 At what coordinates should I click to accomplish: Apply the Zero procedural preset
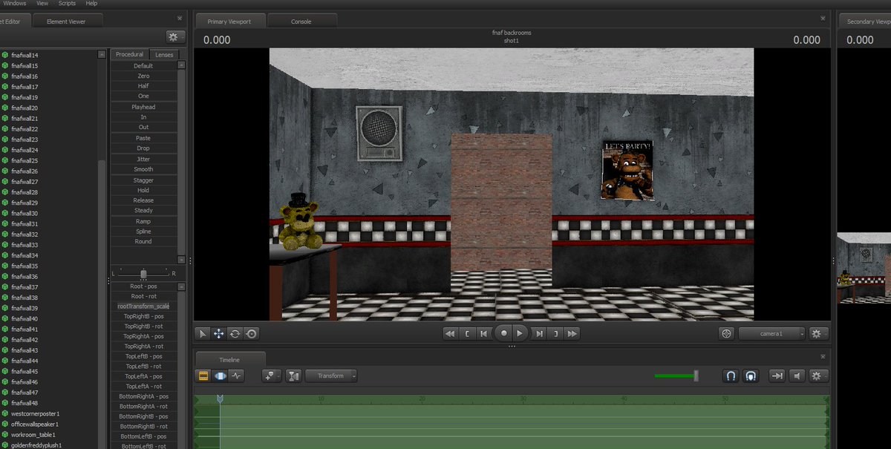(x=143, y=76)
